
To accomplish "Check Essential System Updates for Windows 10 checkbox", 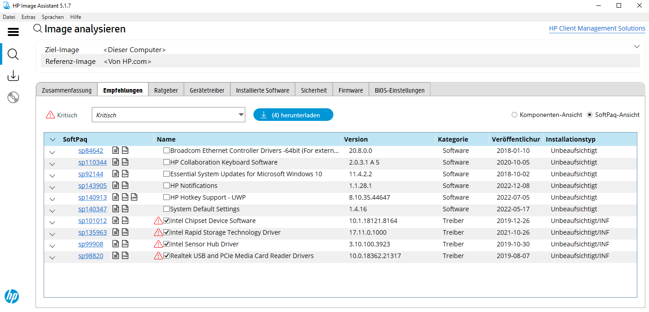I will click(x=167, y=174).
